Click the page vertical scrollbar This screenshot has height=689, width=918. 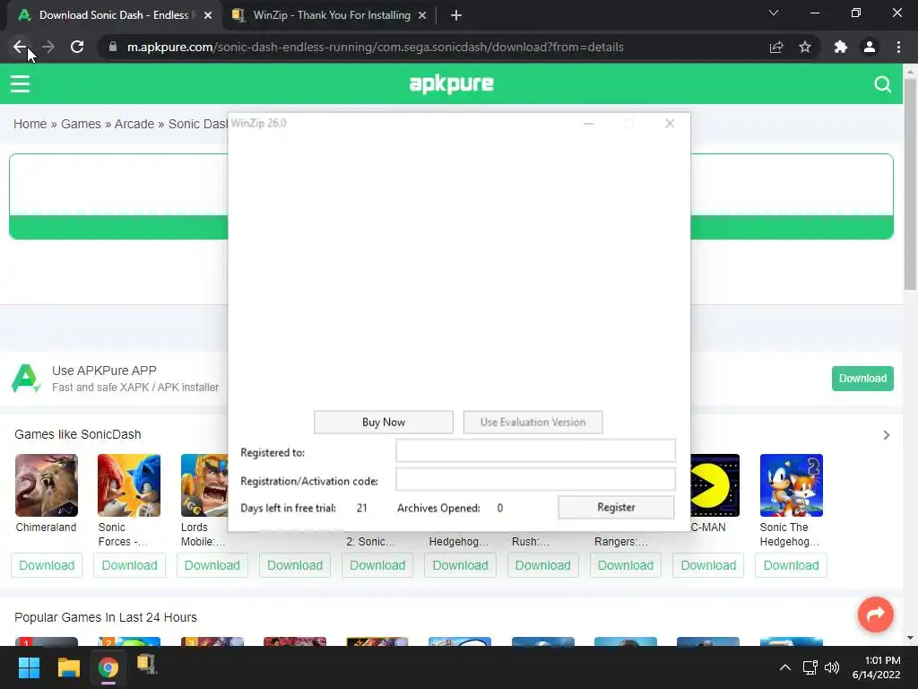pyautogui.click(x=910, y=184)
